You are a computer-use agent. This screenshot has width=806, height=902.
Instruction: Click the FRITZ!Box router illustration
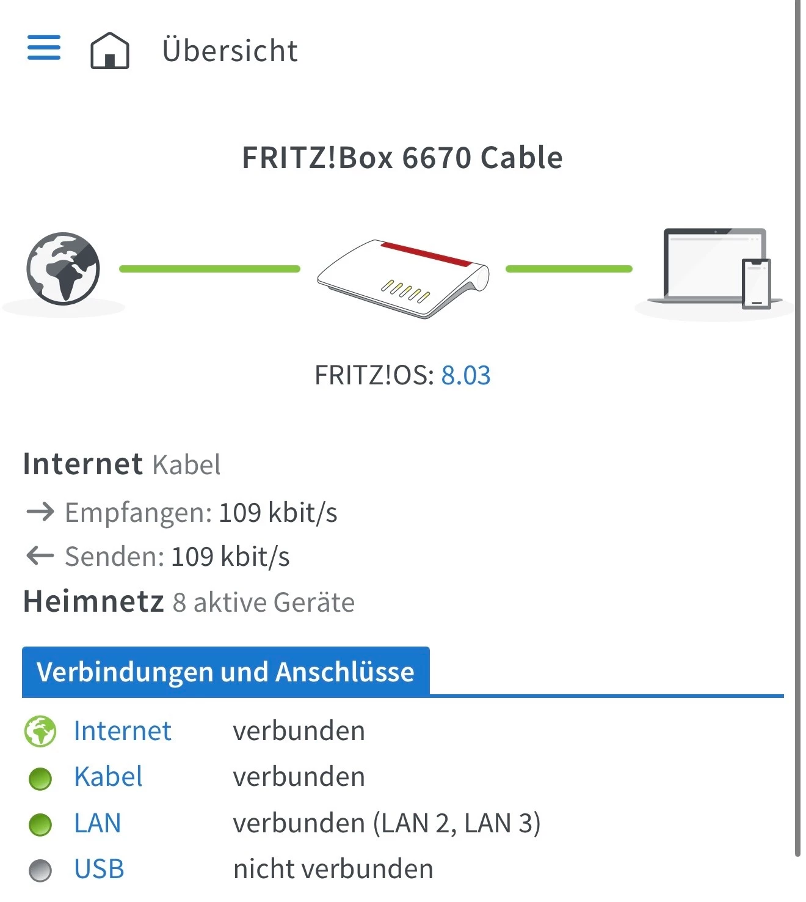click(403, 278)
